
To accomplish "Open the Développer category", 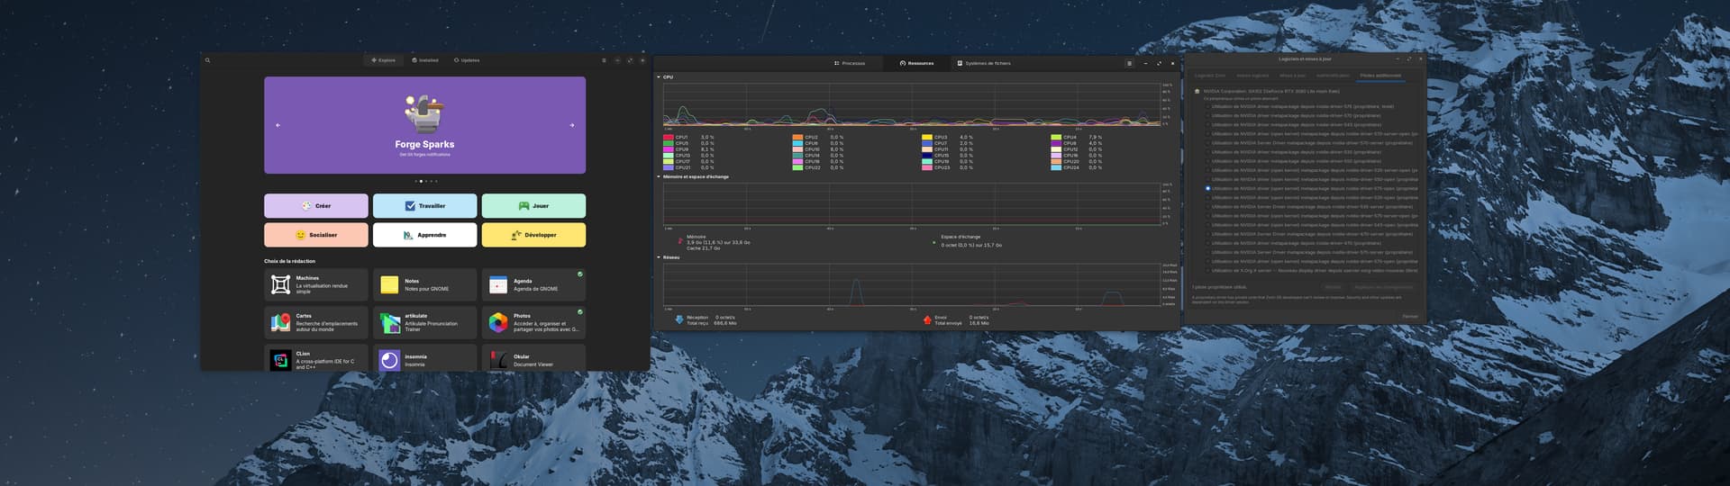I will (x=533, y=235).
